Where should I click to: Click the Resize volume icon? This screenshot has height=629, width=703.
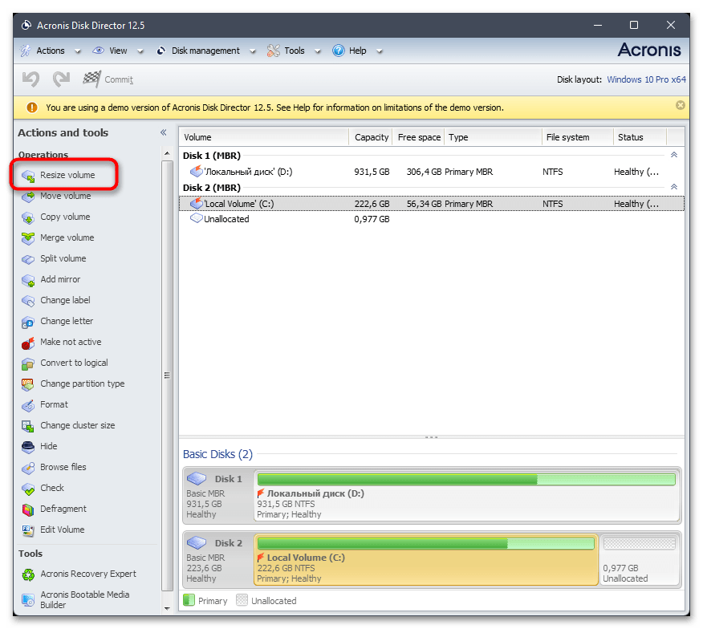[28, 175]
